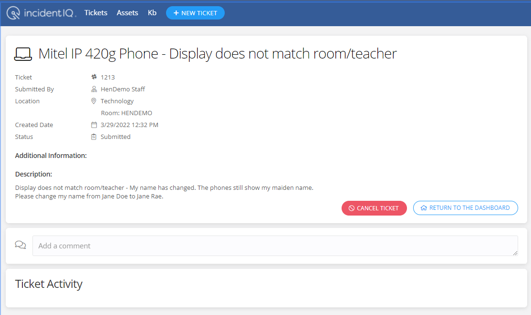Cancel this ticket
The height and width of the screenshot is (315, 531).
pyautogui.click(x=374, y=208)
